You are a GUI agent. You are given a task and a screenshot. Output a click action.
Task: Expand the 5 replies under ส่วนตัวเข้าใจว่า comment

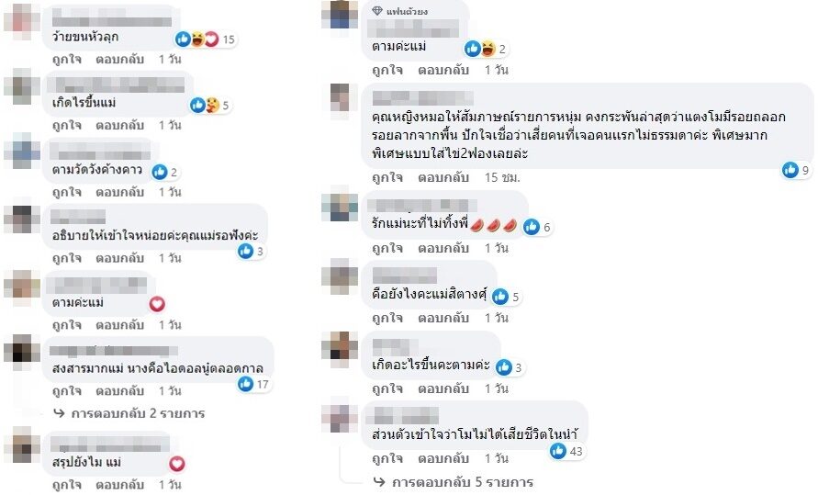coord(454,482)
